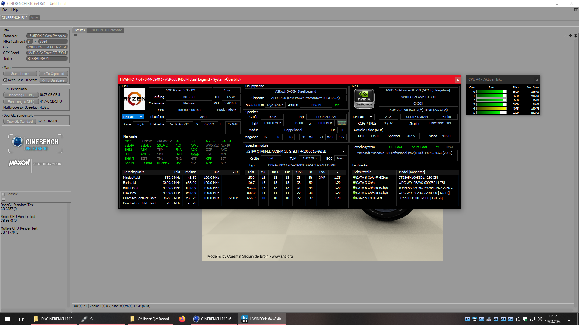Open Firefox from the taskbar
Viewport: 579px width, 325px height.
182,319
